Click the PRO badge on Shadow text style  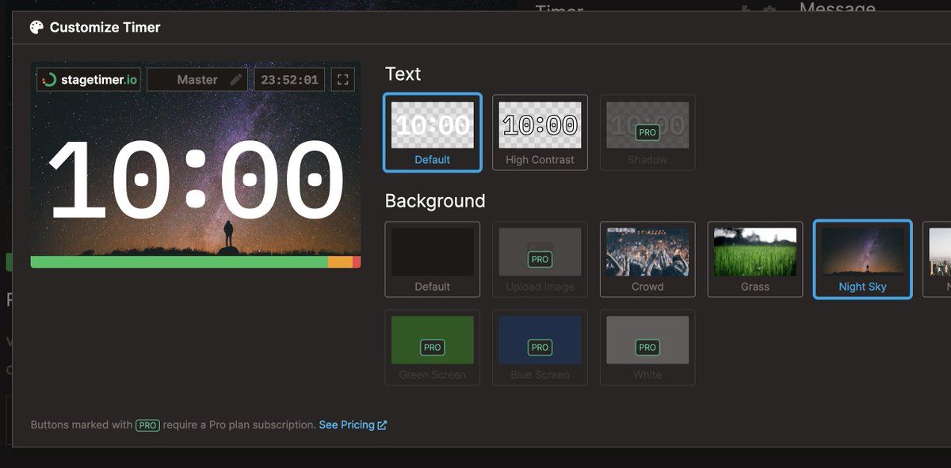647,132
